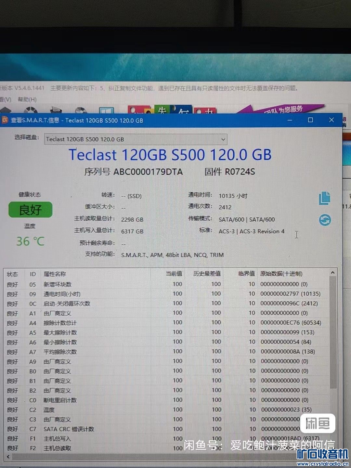Select row B0 由厂商定义
The height and width of the screenshot is (468, 351).
click(x=167, y=371)
